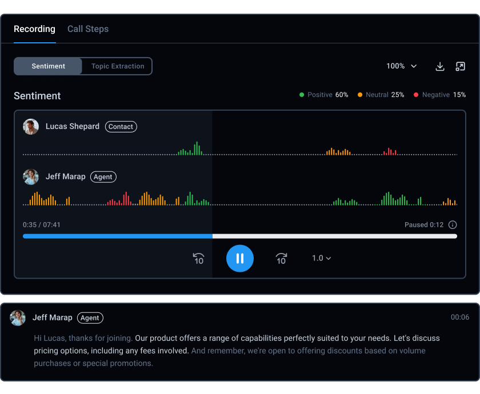The image size is (480, 394).
Task: Switch to Topic Extraction view
Action: pos(117,66)
